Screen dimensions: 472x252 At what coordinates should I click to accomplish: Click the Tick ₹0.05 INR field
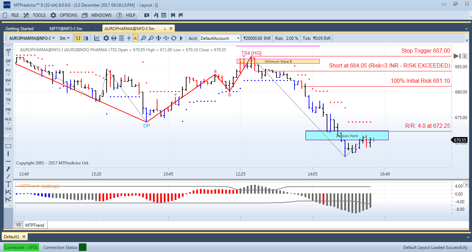pos(317,38)
